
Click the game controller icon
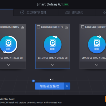point(68,13)
